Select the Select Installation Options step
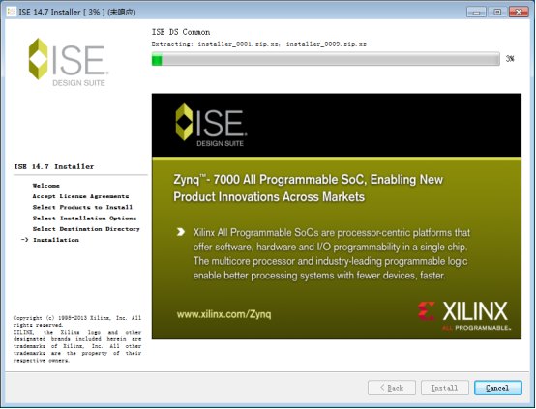The width and height of the screenshot is (536, 409). coord(84,219)
